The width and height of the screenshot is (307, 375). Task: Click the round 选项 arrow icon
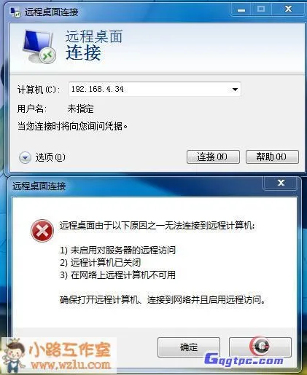pos(25,157)
